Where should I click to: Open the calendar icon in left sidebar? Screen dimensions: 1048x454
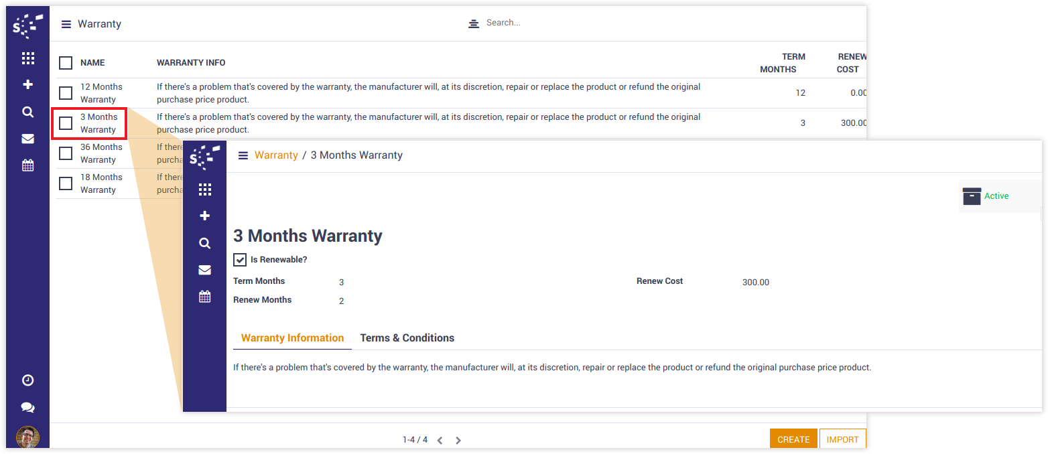pyautogui.click(x=27, y=165)
